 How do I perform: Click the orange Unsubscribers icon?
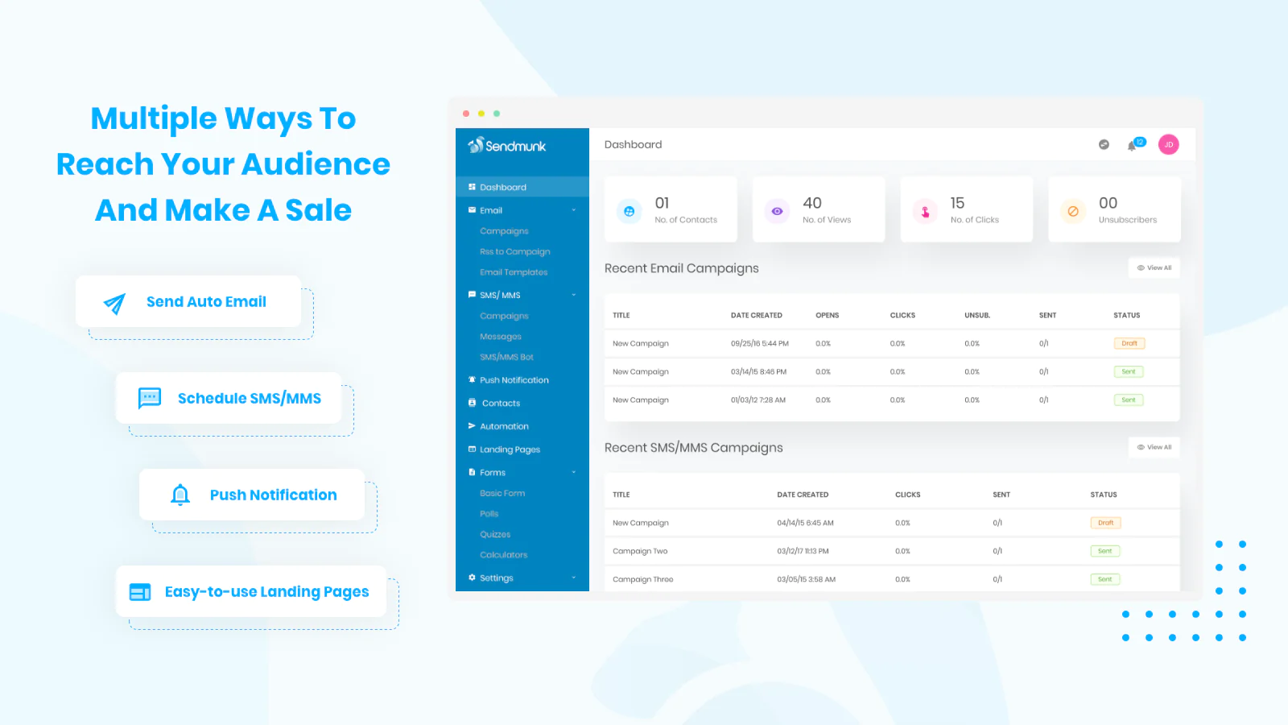click(x=1073, y=211)
